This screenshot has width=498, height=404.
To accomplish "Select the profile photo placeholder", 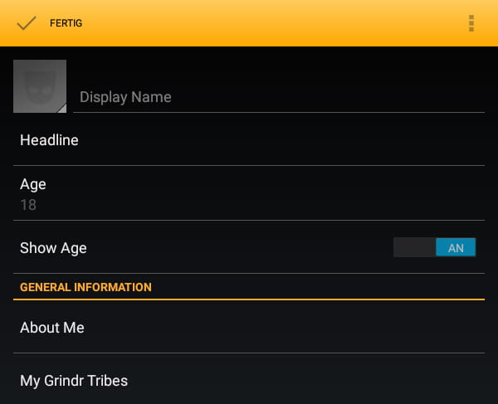I will [x=40, y=86].
